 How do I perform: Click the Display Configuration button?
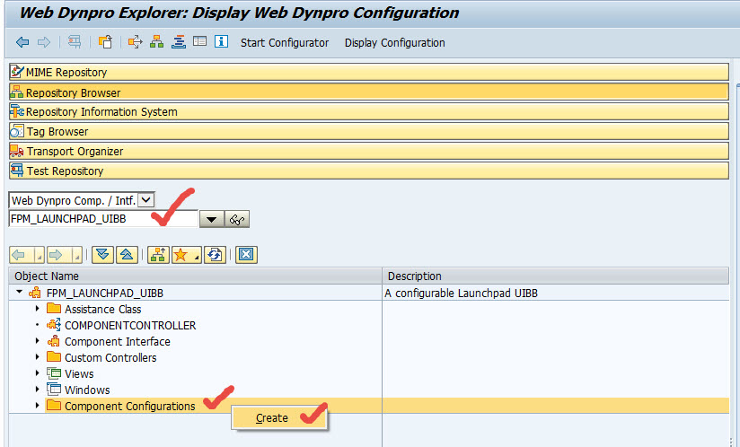pos(394,43)
